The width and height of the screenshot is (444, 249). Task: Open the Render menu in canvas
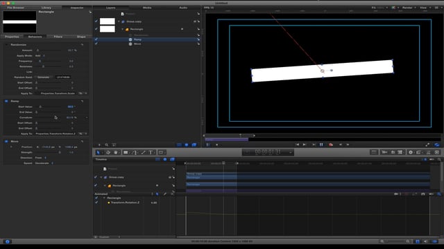[x=409, y=8]
